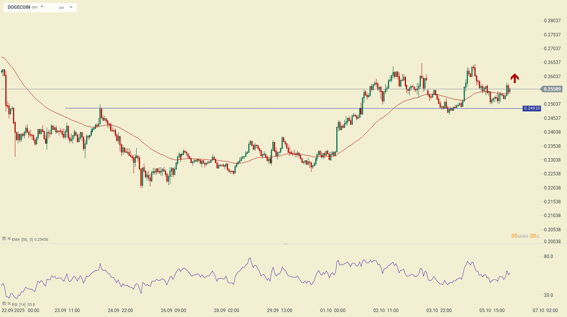Select the gray current price tag 0.25589
Viewport: 567px width, 317px height.
pos(552,89)
